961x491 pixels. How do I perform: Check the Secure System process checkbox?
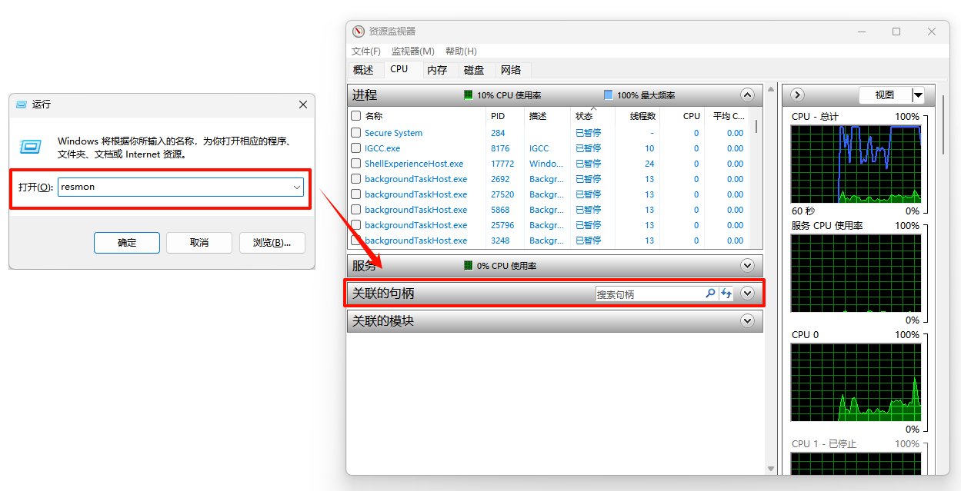[x=355, y=133]
